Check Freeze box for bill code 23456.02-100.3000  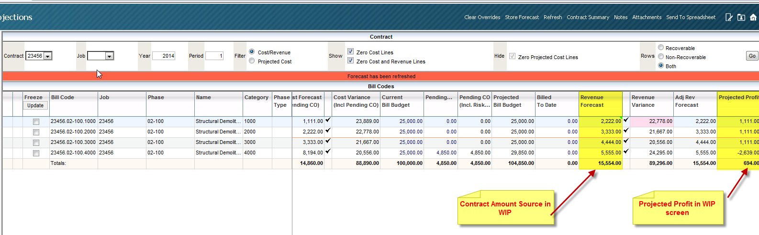[x=36, y=143]
